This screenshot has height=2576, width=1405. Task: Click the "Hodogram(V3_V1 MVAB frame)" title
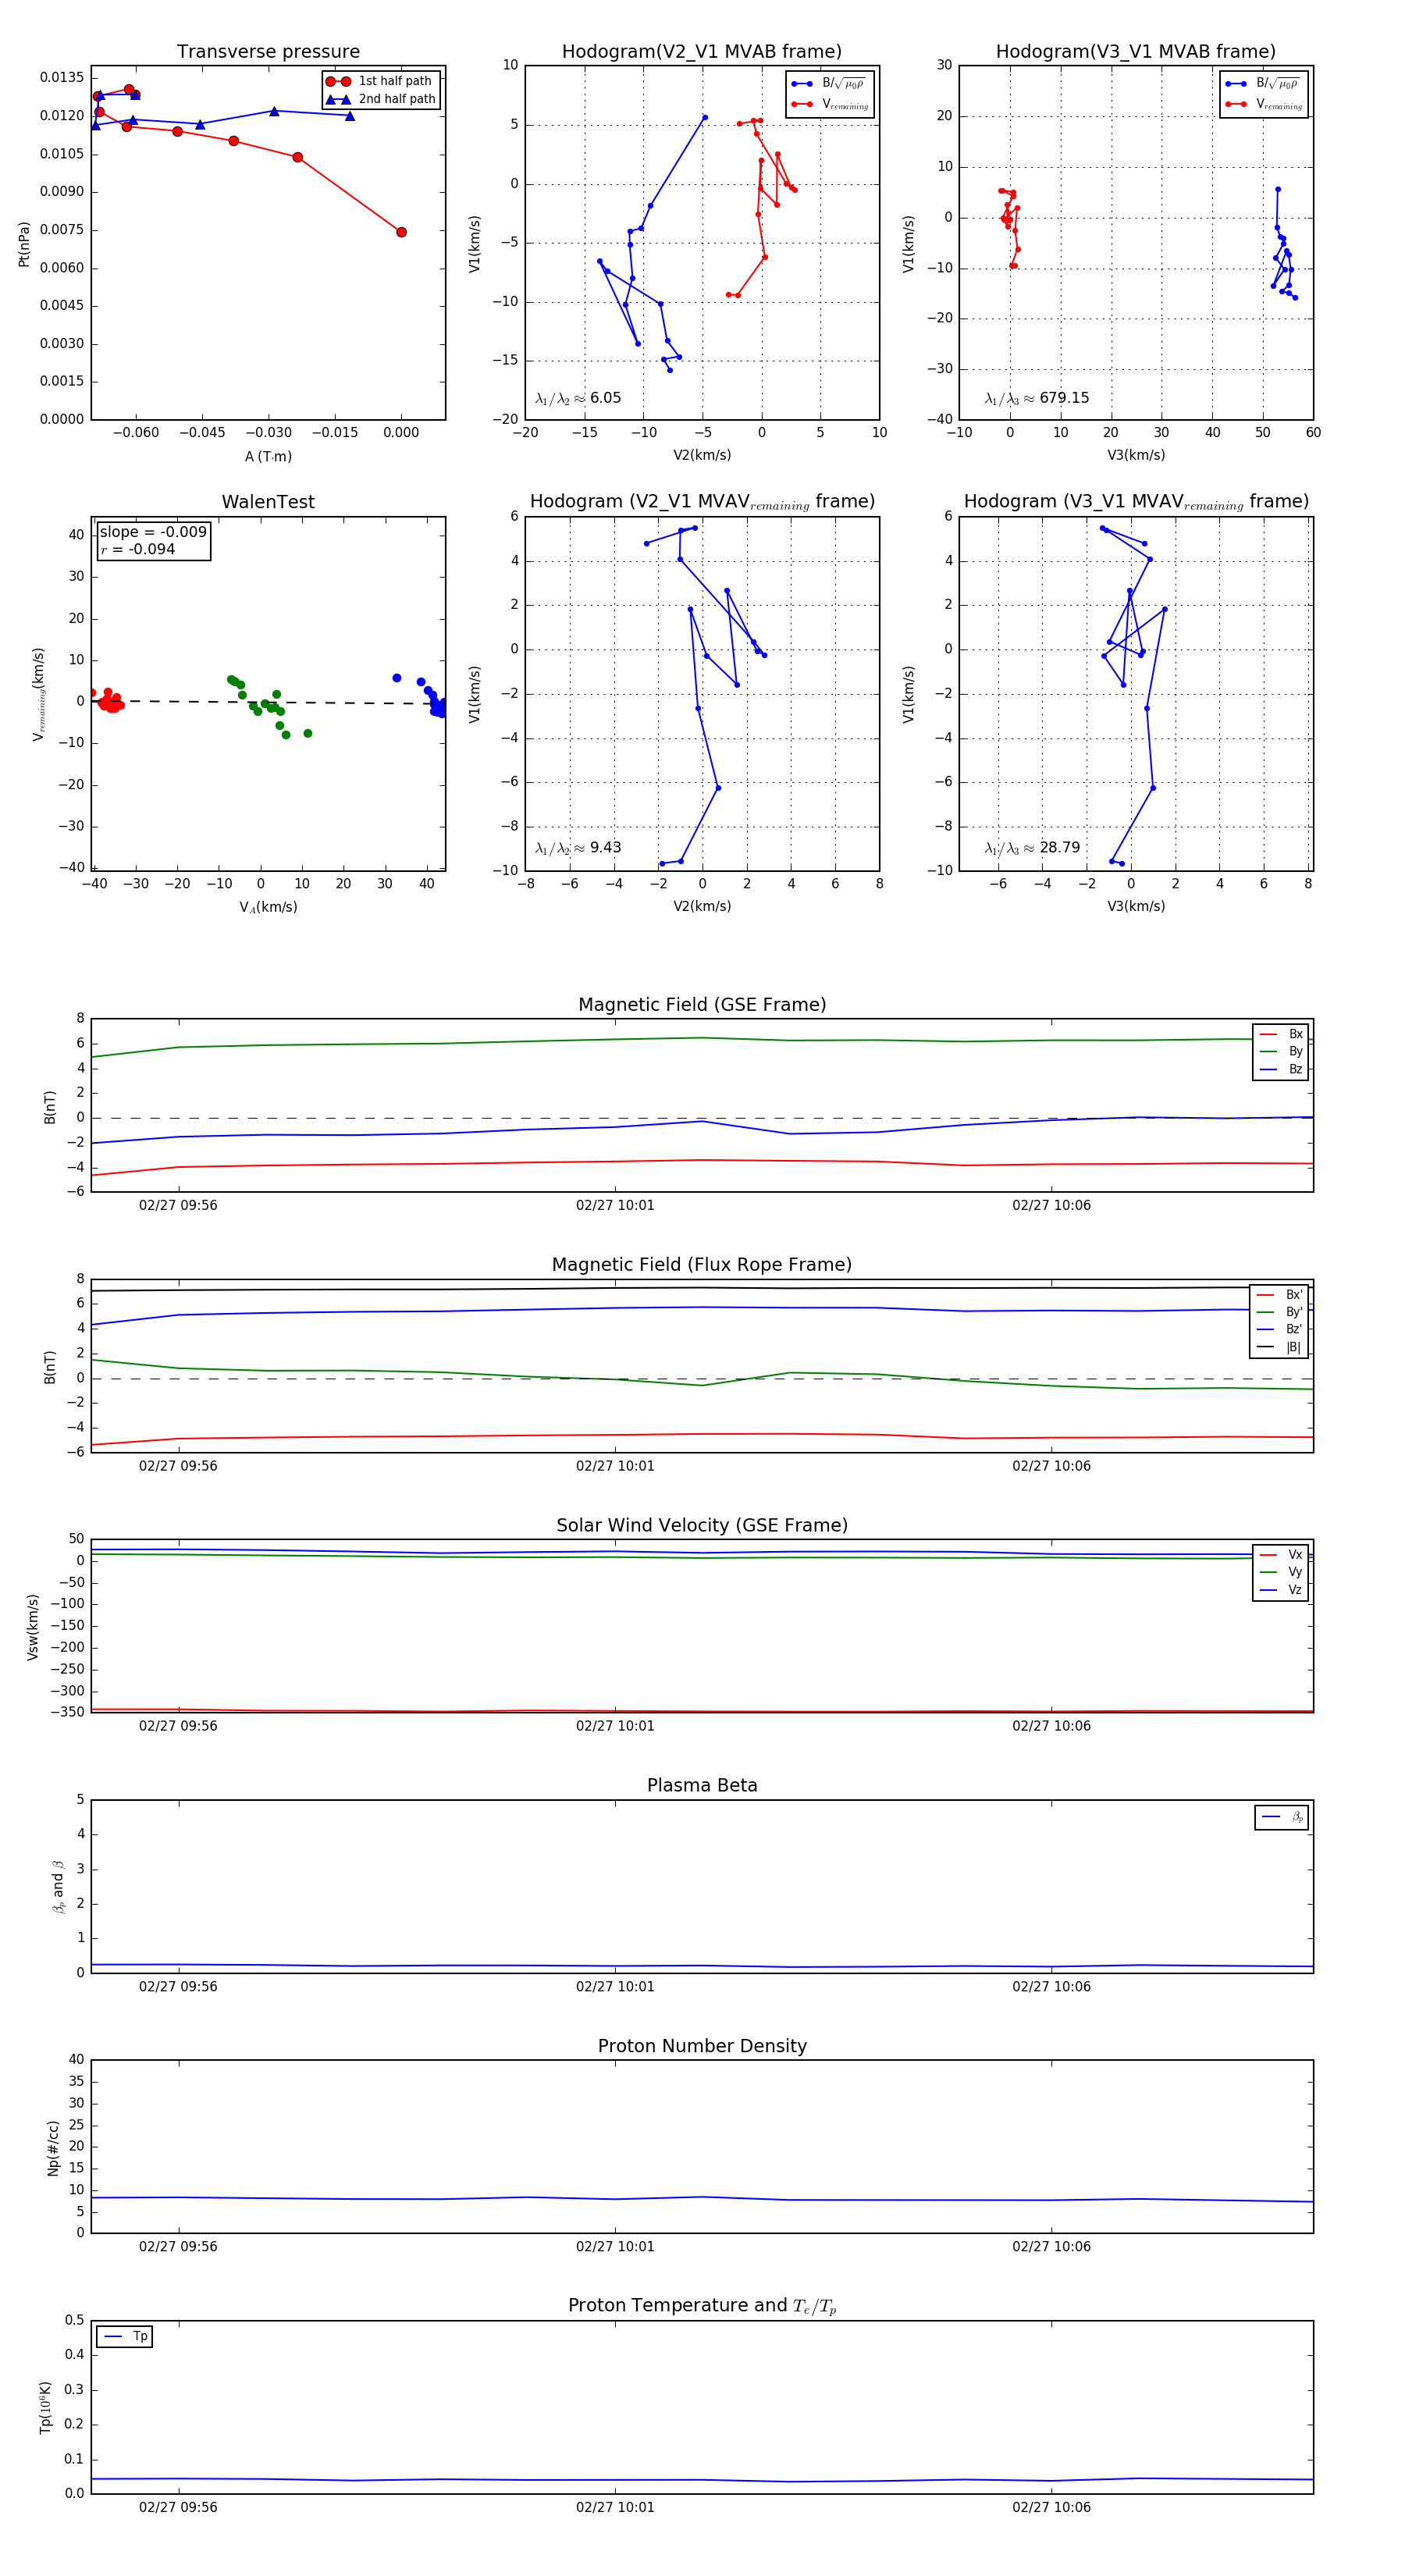click(x=1136, y=52)
